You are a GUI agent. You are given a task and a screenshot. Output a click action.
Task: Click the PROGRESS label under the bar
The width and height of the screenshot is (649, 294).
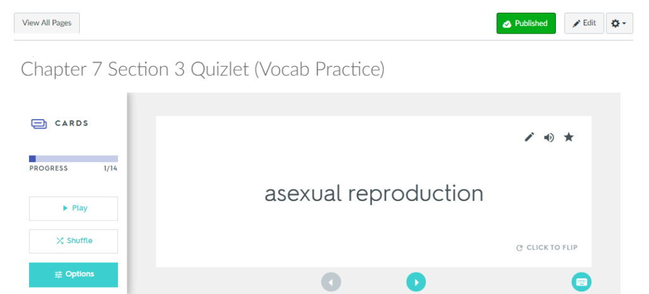[48, 169]
